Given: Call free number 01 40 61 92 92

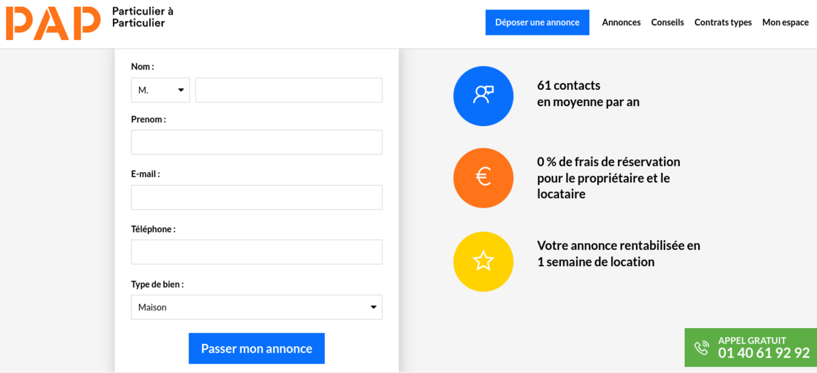Looking at the screenshot, I should 764,353.
